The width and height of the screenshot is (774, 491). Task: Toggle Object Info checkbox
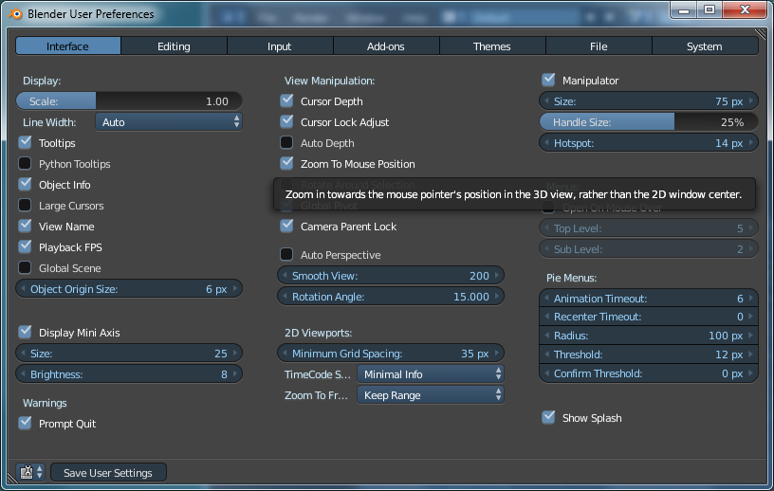pos(25,184)
